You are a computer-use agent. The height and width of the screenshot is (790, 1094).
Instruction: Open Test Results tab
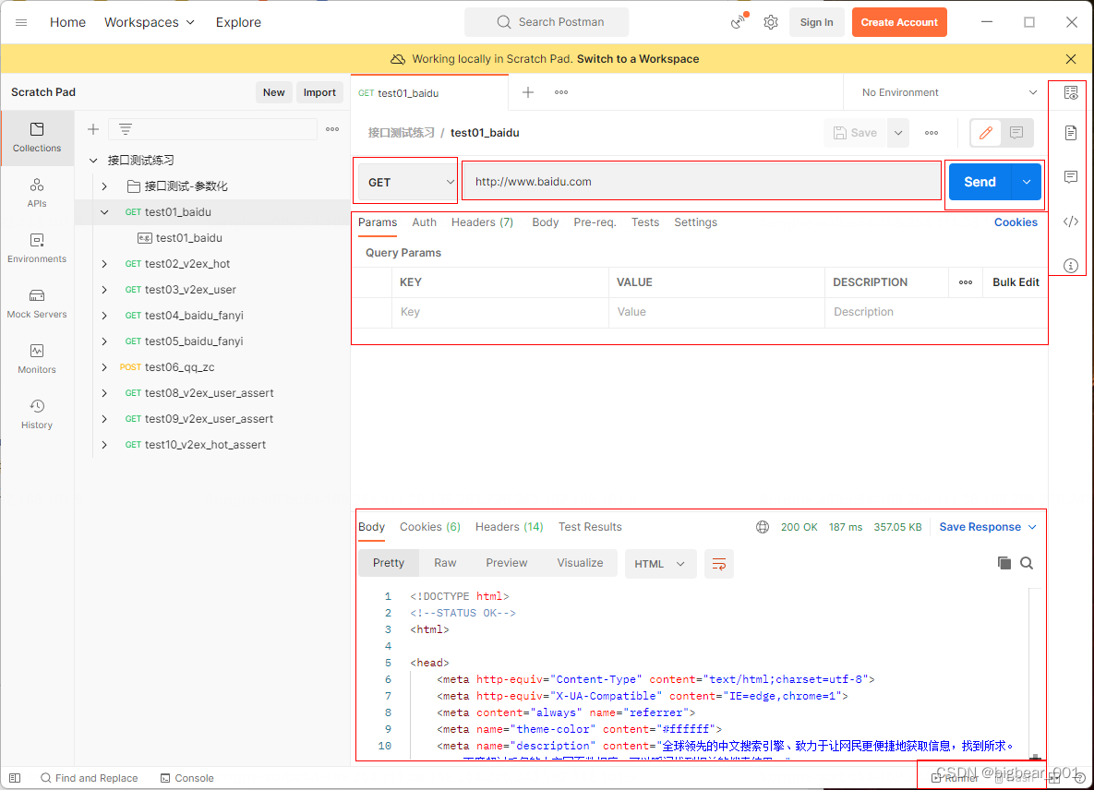[590, 527]
